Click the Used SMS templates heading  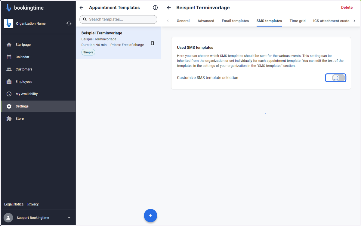click(195, 48)
